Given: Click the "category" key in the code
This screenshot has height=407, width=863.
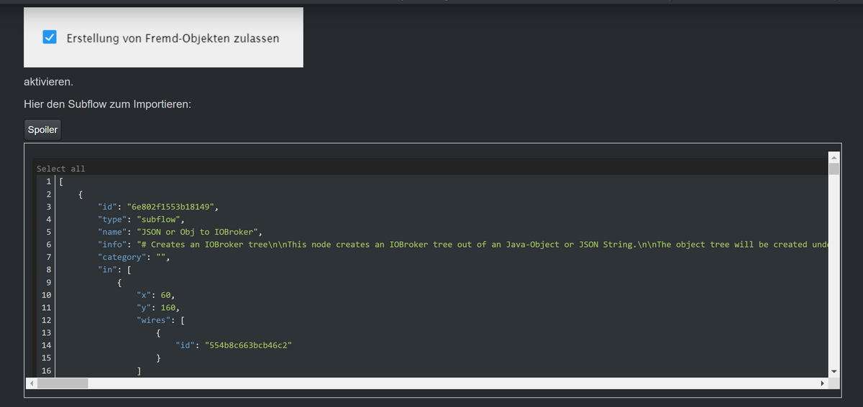Looking at the screenshot, I should point(122,257).
